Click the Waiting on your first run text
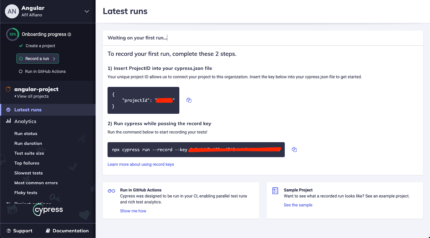Screen dimensions: 430x238 [x=137, y=38]
